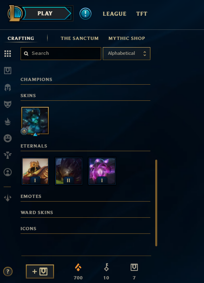Switch to the Mythic Shop tab
The height and width of the screenshot is (283, 204).
point(127,38)
